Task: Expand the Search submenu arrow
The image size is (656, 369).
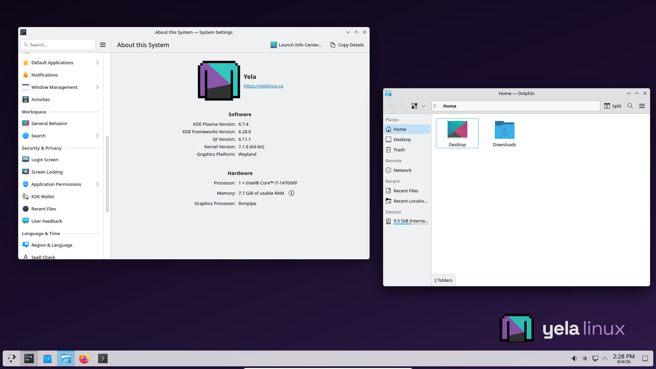Action: [97, 136]
